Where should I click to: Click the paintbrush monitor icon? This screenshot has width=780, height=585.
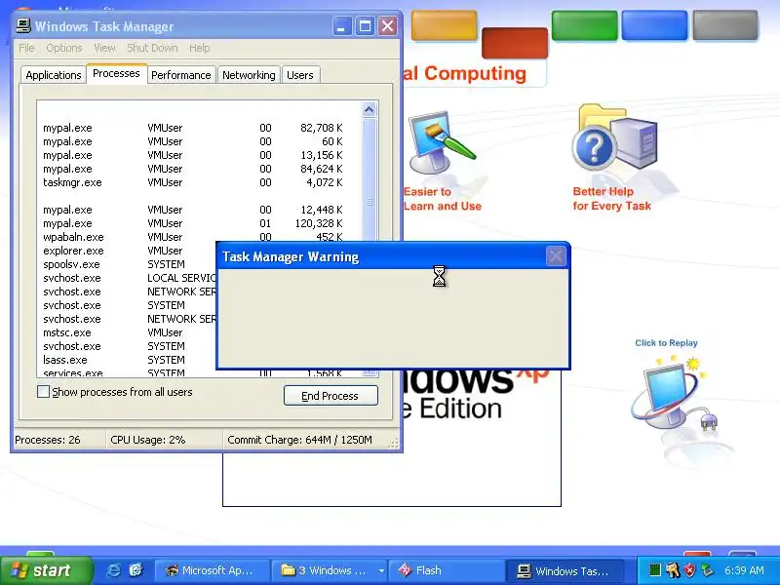(441, 143)
